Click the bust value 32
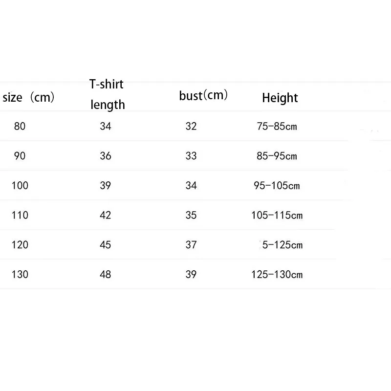The width and height of the screenshot is (391, 391). pyautogui.click(x=191, y=126)
